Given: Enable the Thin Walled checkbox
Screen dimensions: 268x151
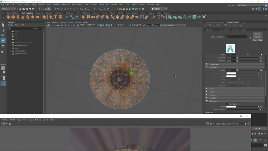Looking at the screenshot, I should [x=227, y=104].
